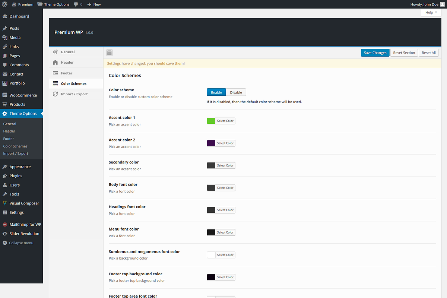Switch to the Header options tab
The image size is (447, 298).
(76, 62)
